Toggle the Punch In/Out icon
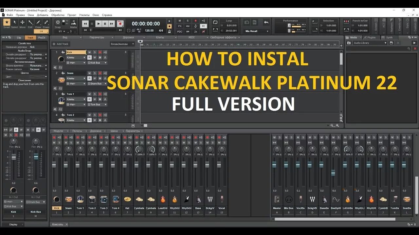419x235 pixels. coord(346,22)
